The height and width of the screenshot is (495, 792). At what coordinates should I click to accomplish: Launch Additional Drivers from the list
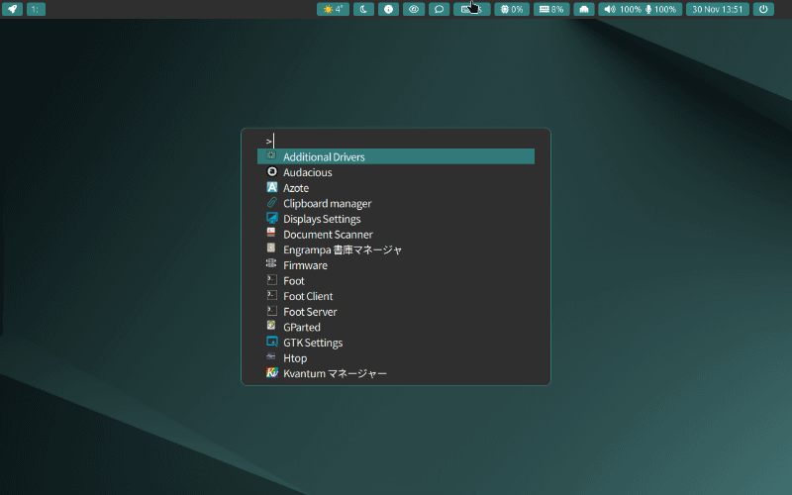click(x=396, y=156)
